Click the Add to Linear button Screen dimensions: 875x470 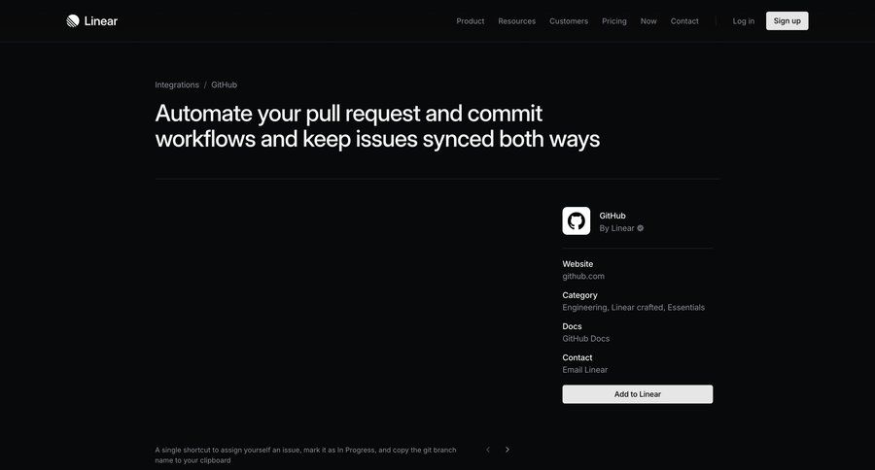click(x=637, y=394)
